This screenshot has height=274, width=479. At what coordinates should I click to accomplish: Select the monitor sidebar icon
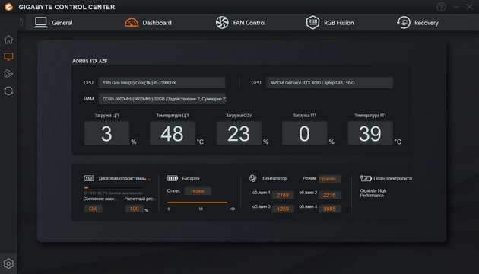(8, 56)
